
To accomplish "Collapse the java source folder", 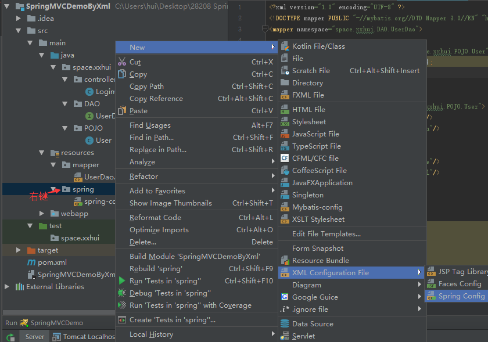I will point(42,55).
